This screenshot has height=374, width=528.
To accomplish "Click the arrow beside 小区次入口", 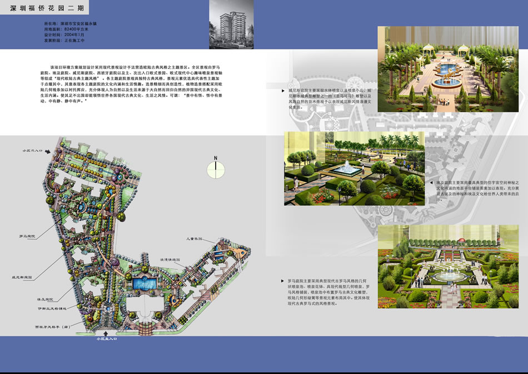I will (47, 152).
